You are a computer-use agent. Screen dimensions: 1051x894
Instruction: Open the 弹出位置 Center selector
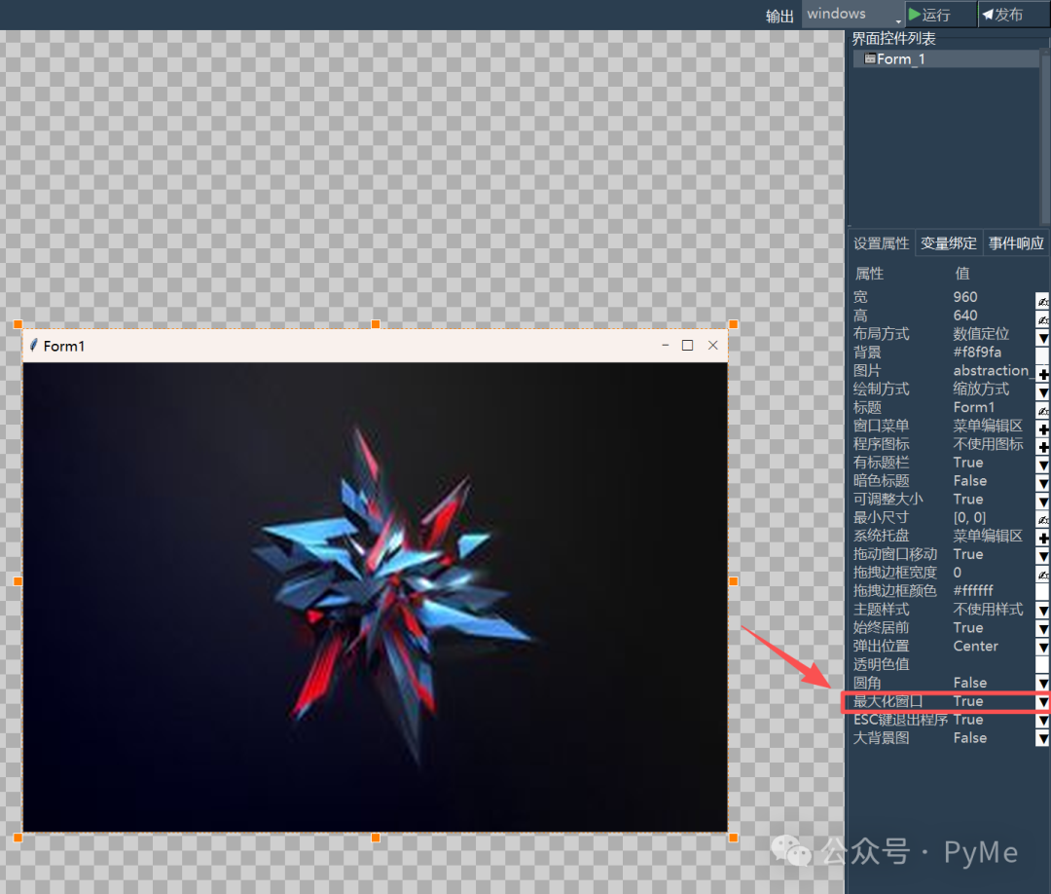[1042, 646]
